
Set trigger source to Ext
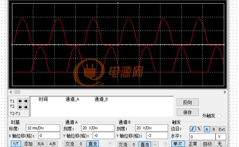click(x=221, y=129)
